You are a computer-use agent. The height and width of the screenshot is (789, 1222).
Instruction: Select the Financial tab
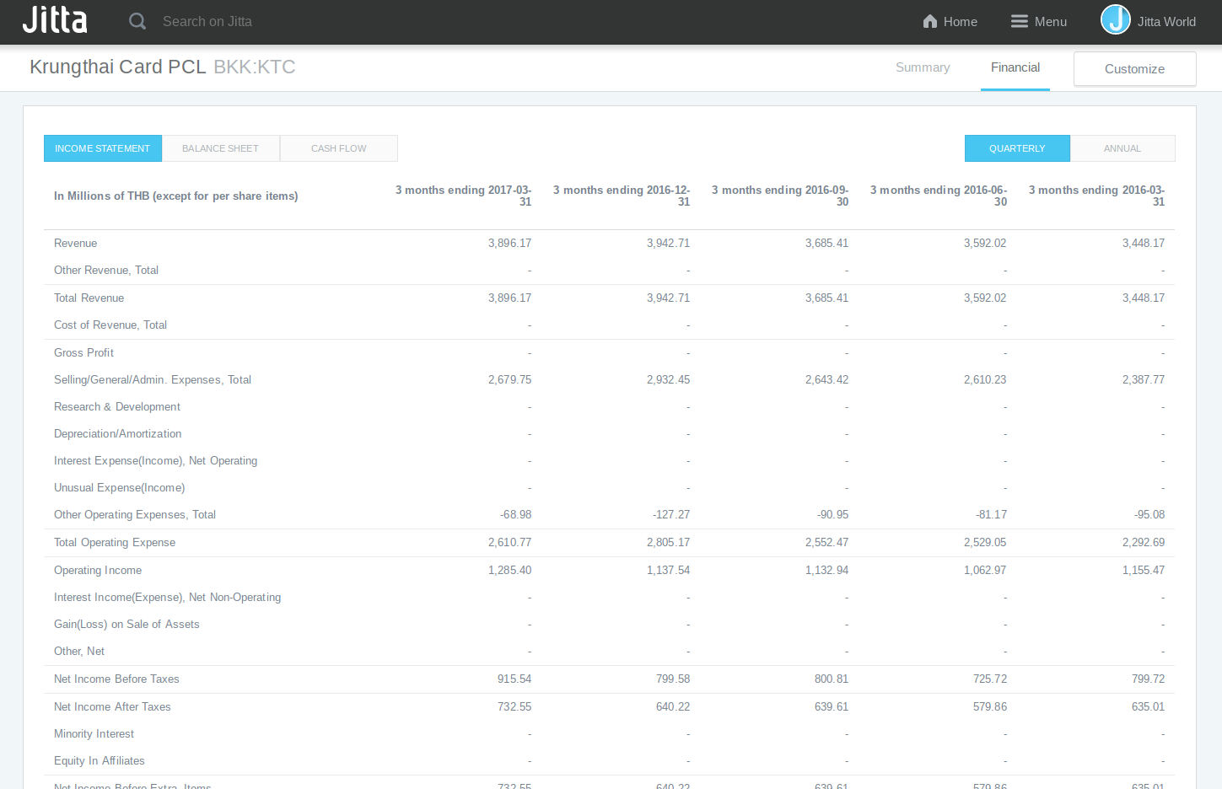coord(1015,67)
